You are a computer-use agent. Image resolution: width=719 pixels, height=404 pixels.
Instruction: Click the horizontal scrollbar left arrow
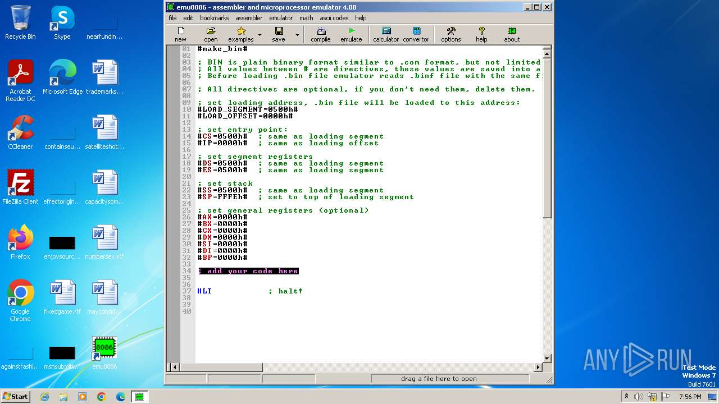(x=174, y=367)
